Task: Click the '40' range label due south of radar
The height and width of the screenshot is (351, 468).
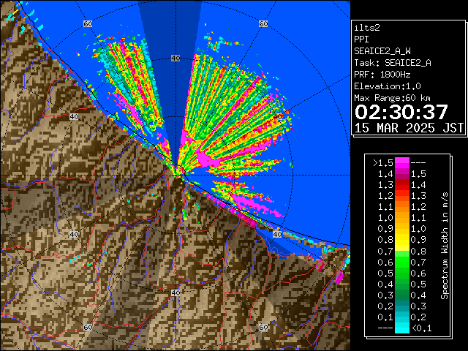Action: click(x=175, y=292)
